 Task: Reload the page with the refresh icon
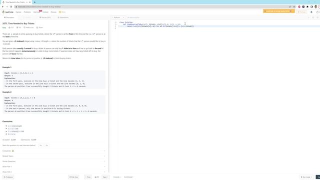tap(11, 6)
